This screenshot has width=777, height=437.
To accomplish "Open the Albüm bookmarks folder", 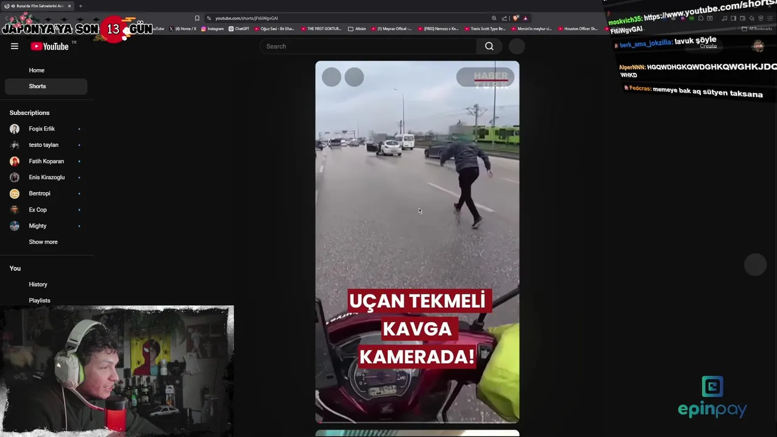I will (357, 29).
